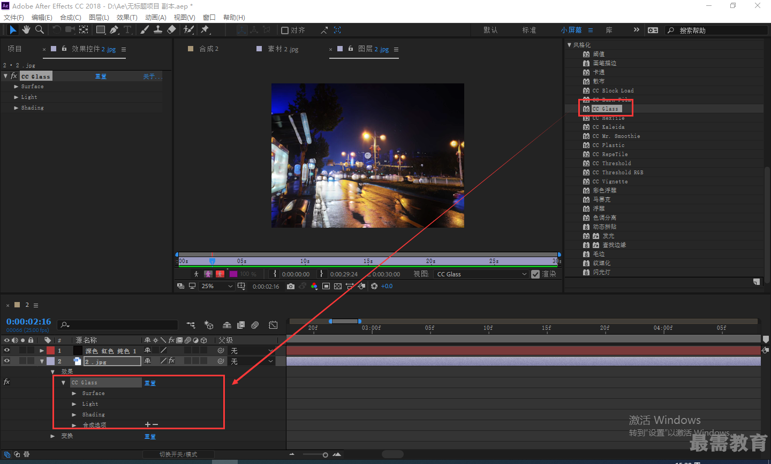
Task: Open the show channel RGB icon
Action: click(314, 287)
